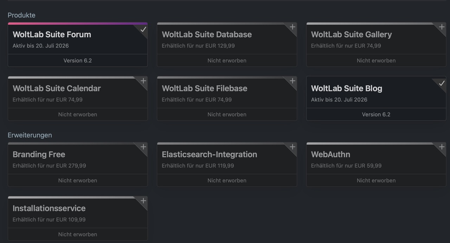Add Elasticsearch-Integration using its plus icon

292,147
